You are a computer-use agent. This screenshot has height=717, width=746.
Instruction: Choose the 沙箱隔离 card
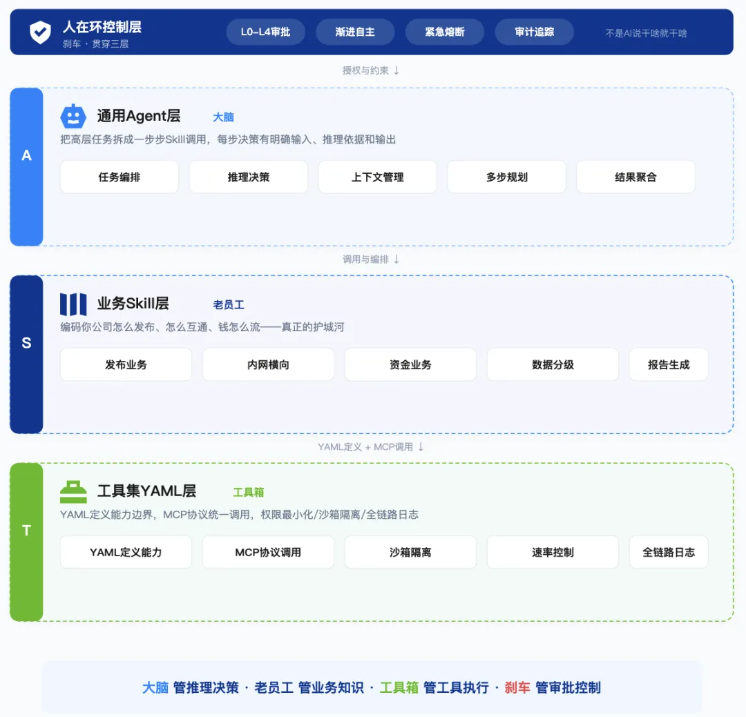pos(410,552)
